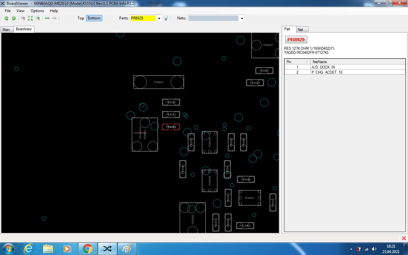408x255 pixels.
Task: Select component PC8912 on the board
Action: pyautogui.click(x=171, y=114)
